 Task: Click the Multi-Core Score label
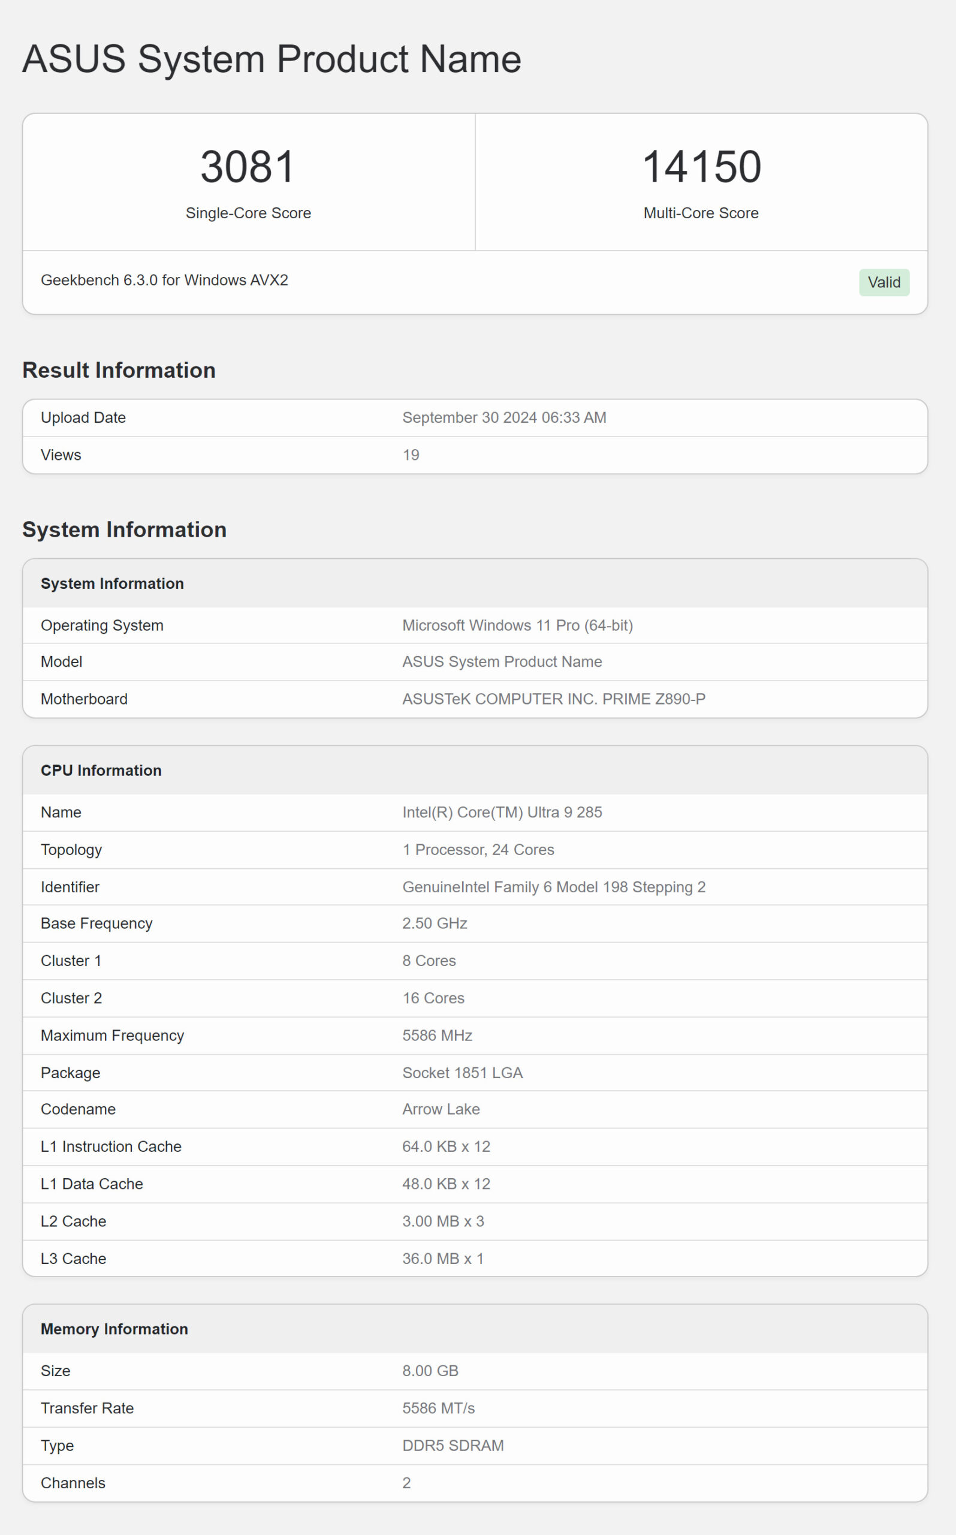coord(701,213)
